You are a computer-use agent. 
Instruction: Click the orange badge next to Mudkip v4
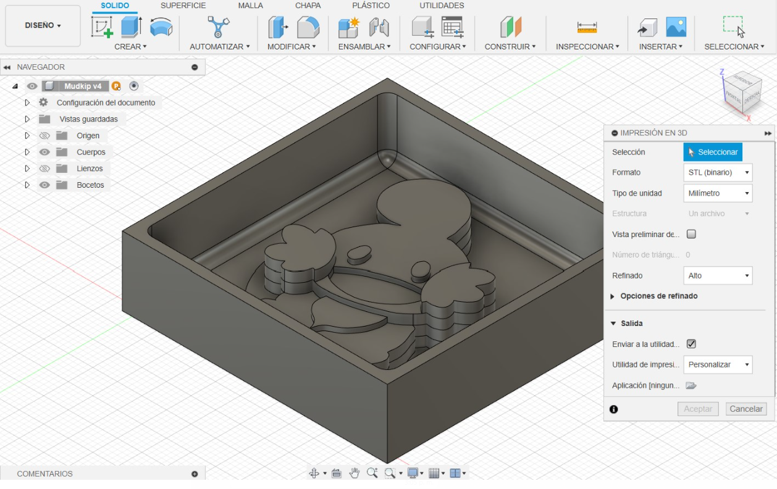(x=116, y=86)
